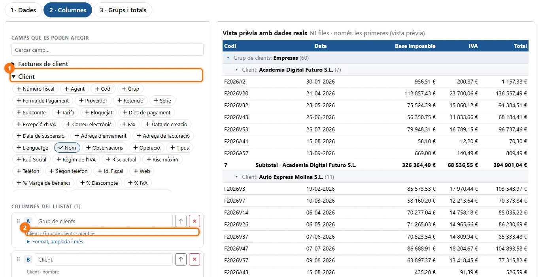Image resolution: width=540 pixels, height=277 pixels.
Task: Collapse the Client field group
Action: 107,76
